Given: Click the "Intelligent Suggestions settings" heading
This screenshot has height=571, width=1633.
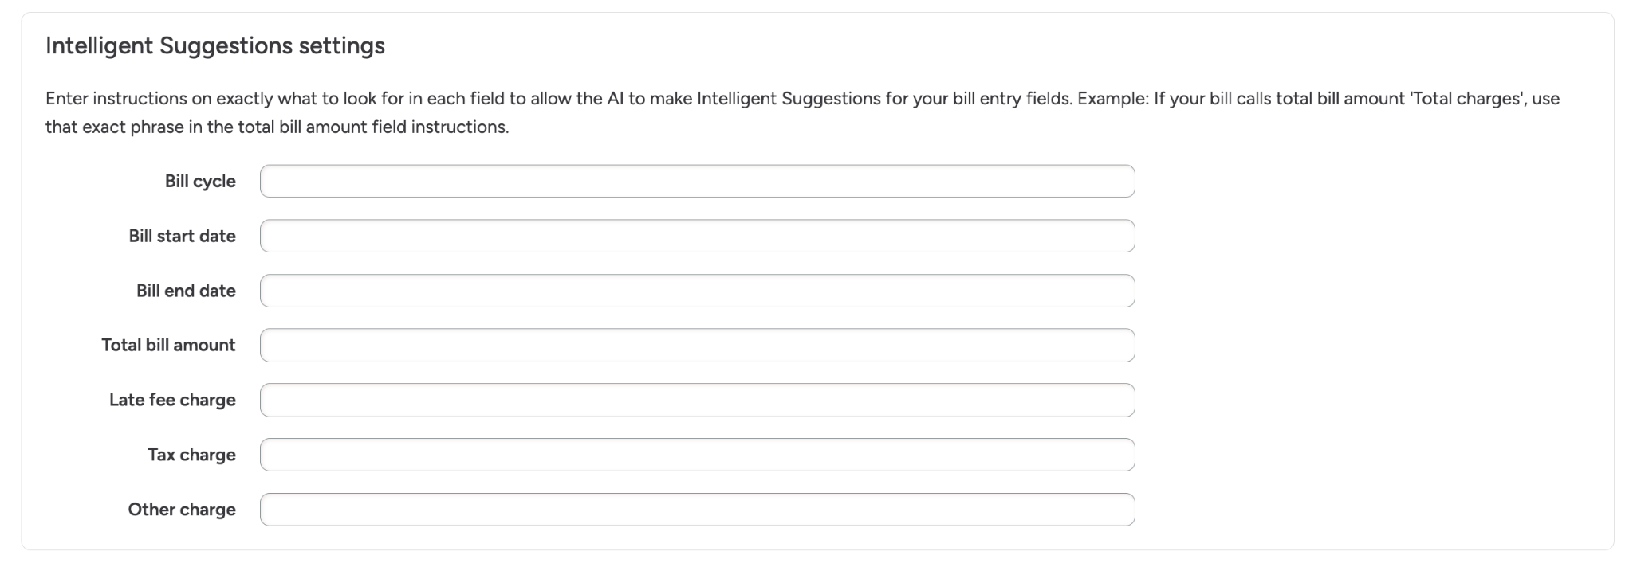Looking at the screenshot, I should [x=214, y=46].
